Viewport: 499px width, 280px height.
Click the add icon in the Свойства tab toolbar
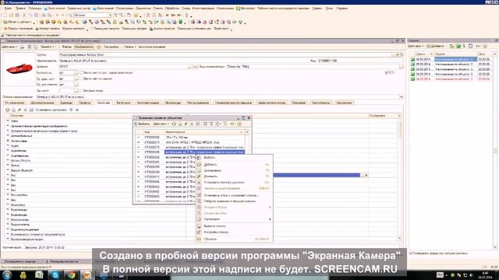coord(7,110)
